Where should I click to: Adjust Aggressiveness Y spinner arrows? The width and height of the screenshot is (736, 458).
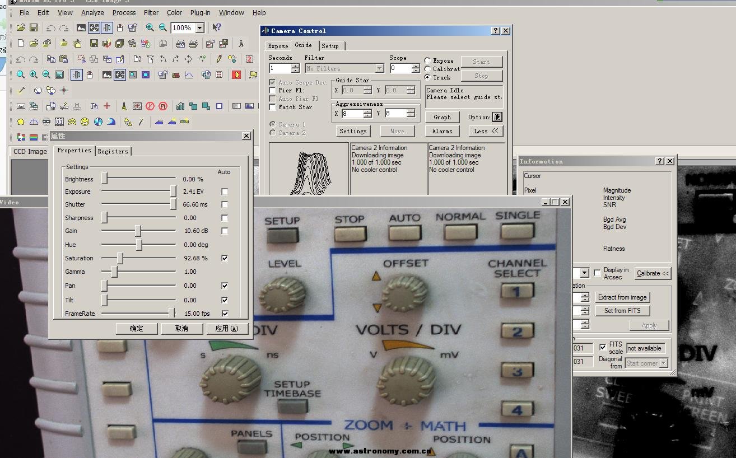tap(411, 113)
